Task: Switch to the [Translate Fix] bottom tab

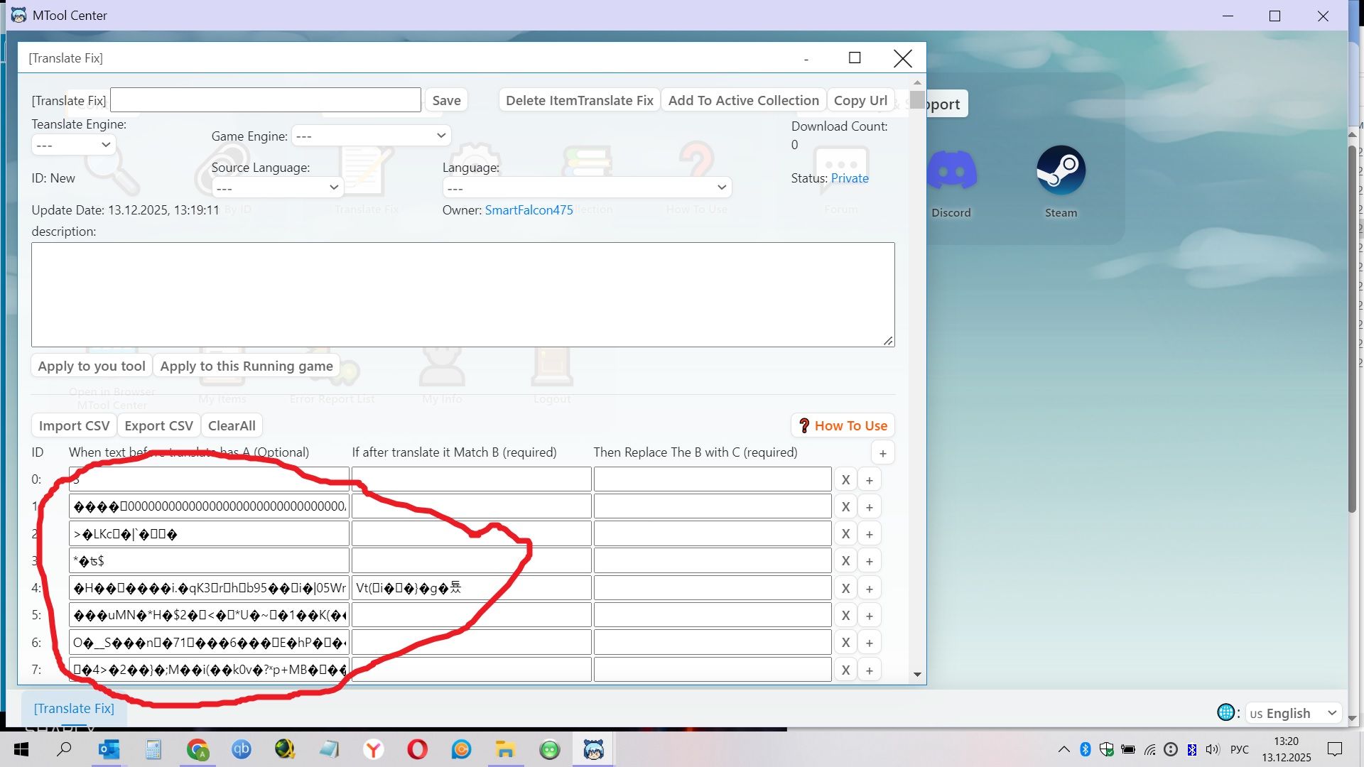Action: (x=74, y=709)
